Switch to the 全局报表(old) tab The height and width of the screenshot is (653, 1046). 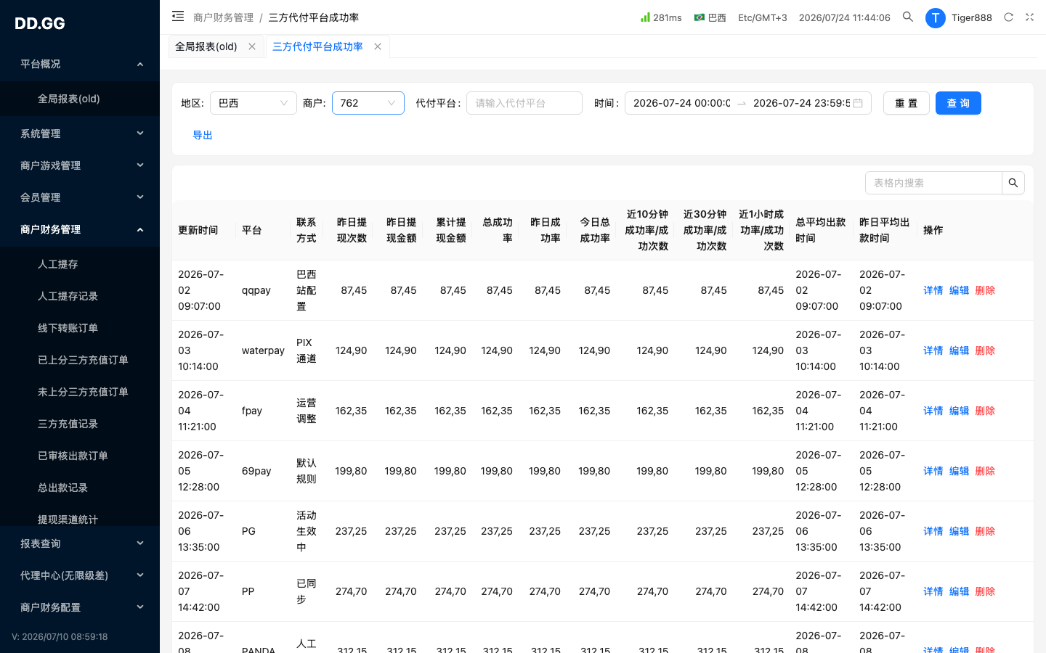206,46
